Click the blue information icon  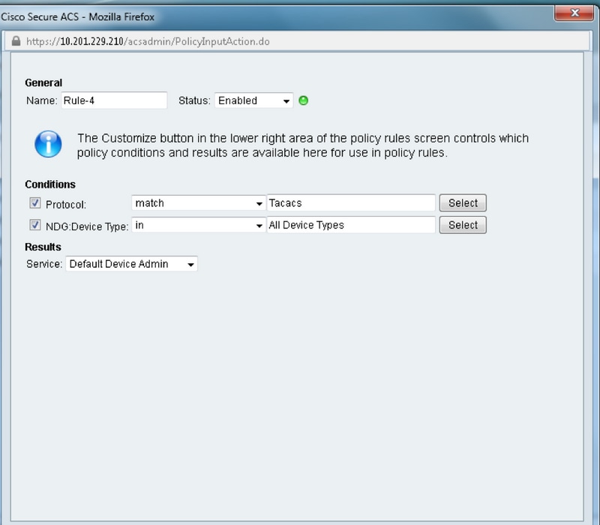tap(48, 144)
